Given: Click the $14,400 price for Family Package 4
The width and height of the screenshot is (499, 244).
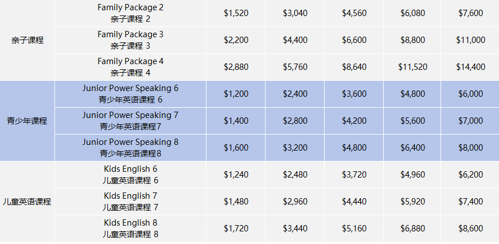Looking at the screenshot, I should pos(471,67).
